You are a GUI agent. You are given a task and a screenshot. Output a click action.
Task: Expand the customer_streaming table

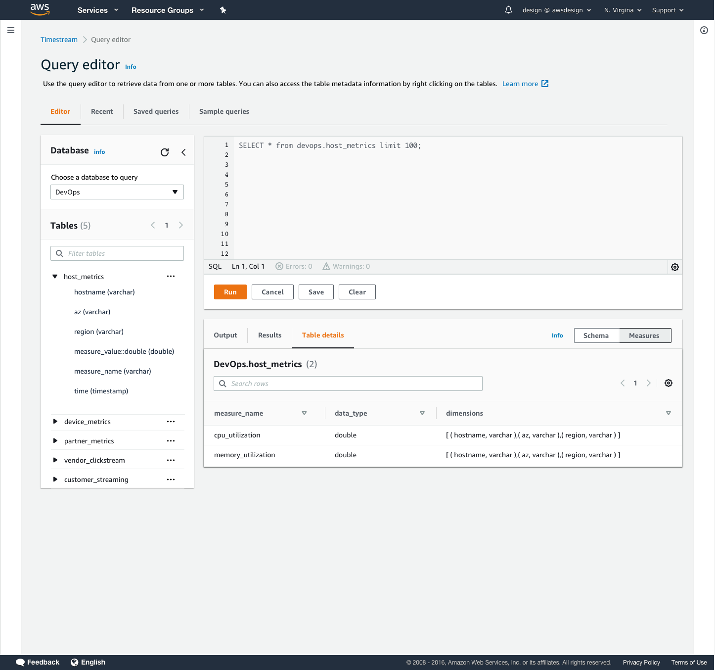pos(55,479)
